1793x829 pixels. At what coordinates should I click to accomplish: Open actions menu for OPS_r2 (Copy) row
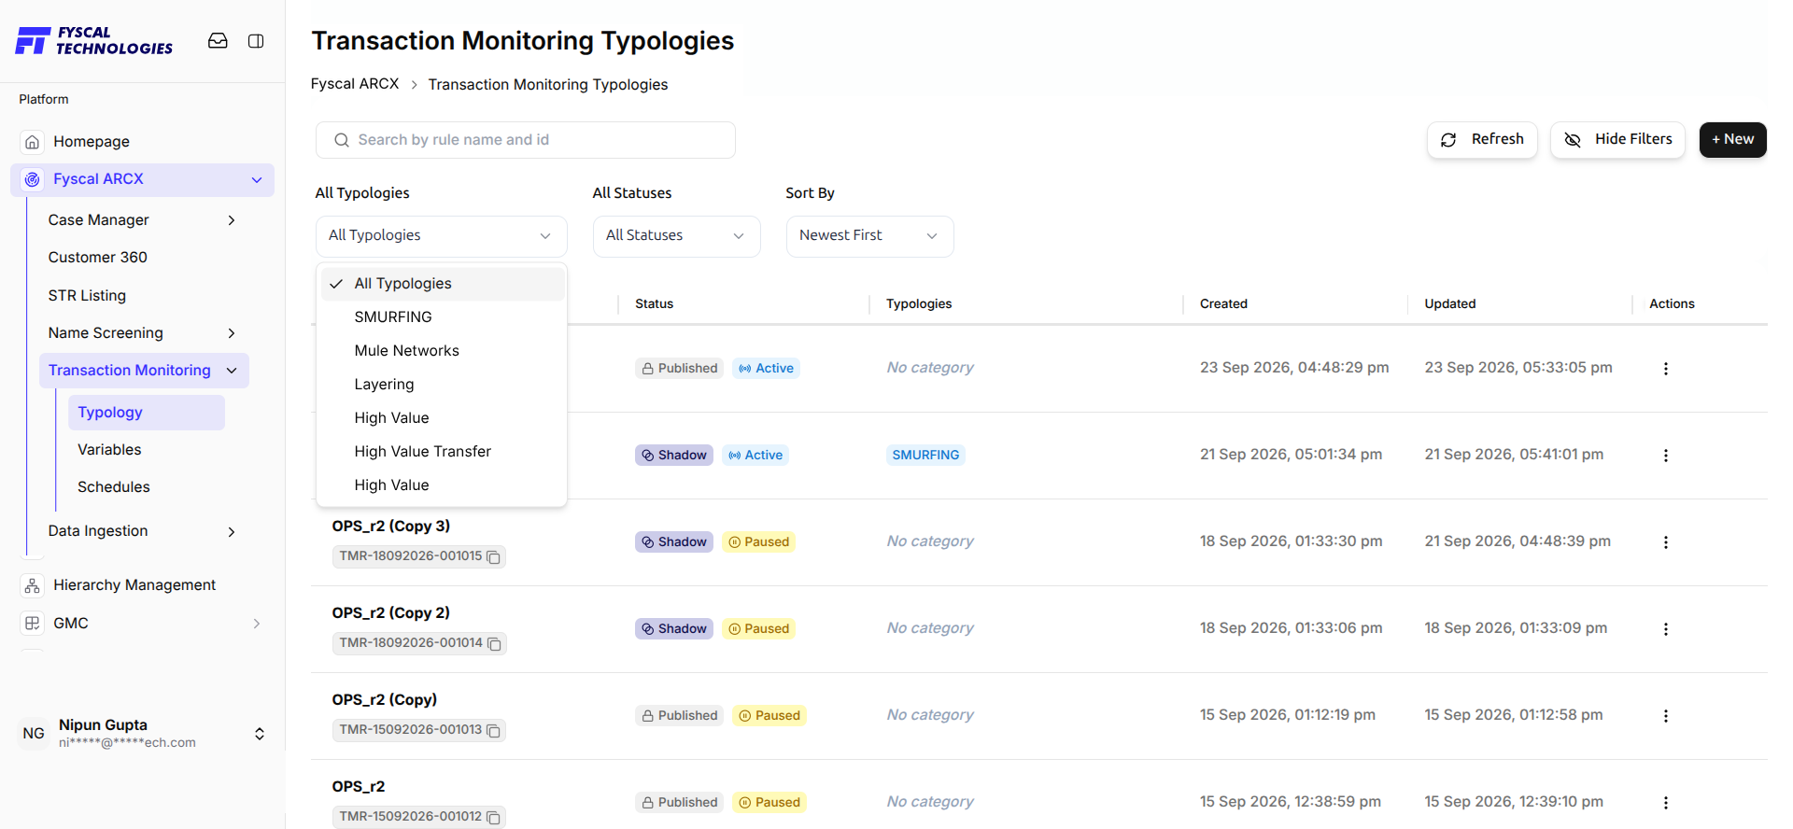1665,716
